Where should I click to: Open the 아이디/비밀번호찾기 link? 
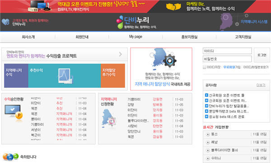256,67
